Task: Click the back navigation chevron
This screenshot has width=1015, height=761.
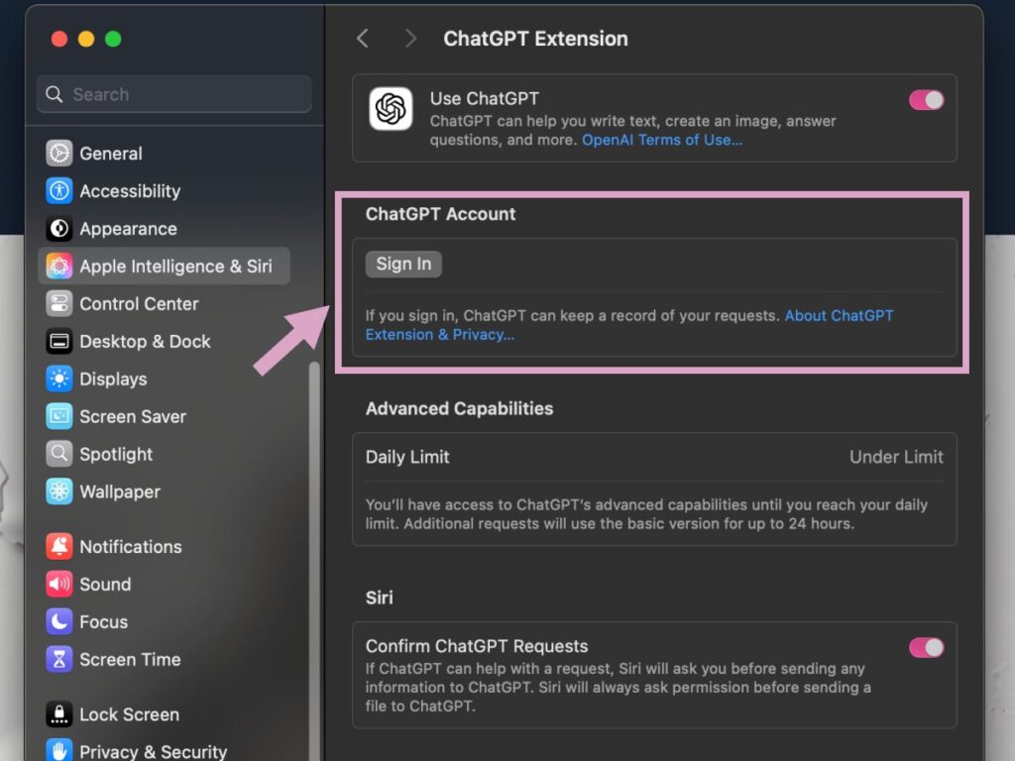Action: point(363,38)
